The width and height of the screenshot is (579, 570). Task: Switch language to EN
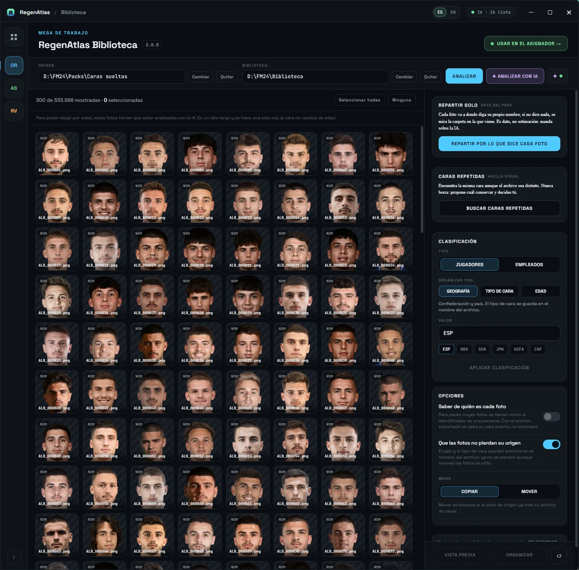coord(453,12)
